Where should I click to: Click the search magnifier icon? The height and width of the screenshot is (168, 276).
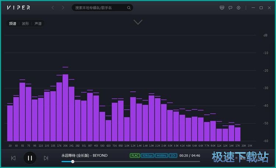(129, 8)
